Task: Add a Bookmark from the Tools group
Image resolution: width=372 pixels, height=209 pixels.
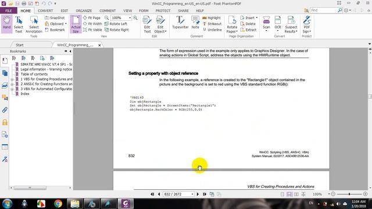Action: click(x=55, y=30)
